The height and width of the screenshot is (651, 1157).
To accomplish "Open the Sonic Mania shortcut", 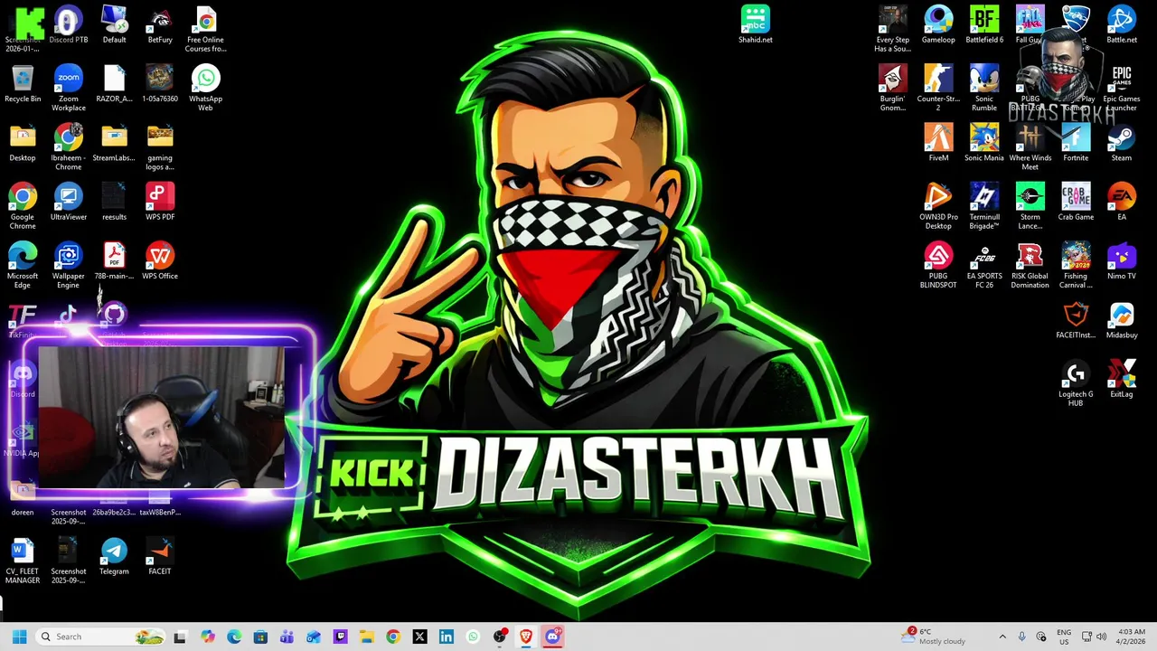I will [983, 143].
